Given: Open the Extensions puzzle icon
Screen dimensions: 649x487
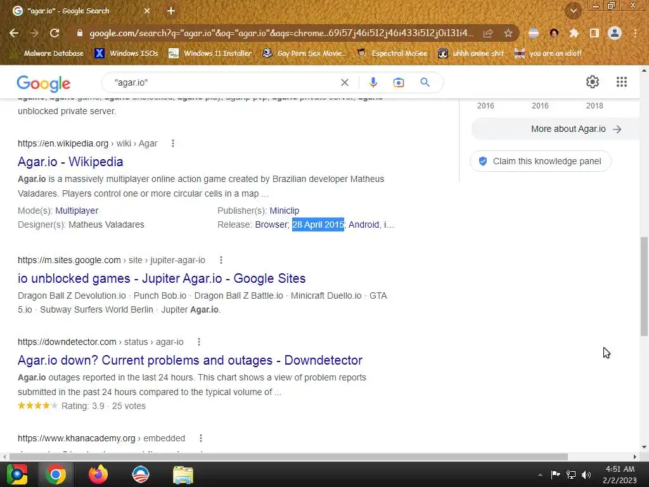Looking at the screenshot, I should [574, 33].
